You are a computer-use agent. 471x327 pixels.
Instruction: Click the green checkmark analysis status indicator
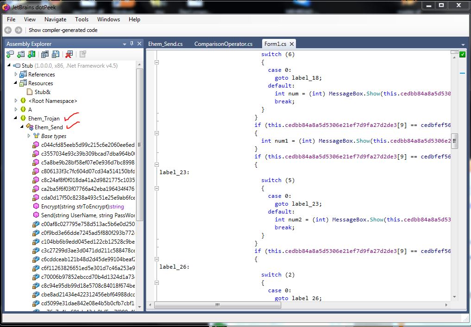point(462,54)
